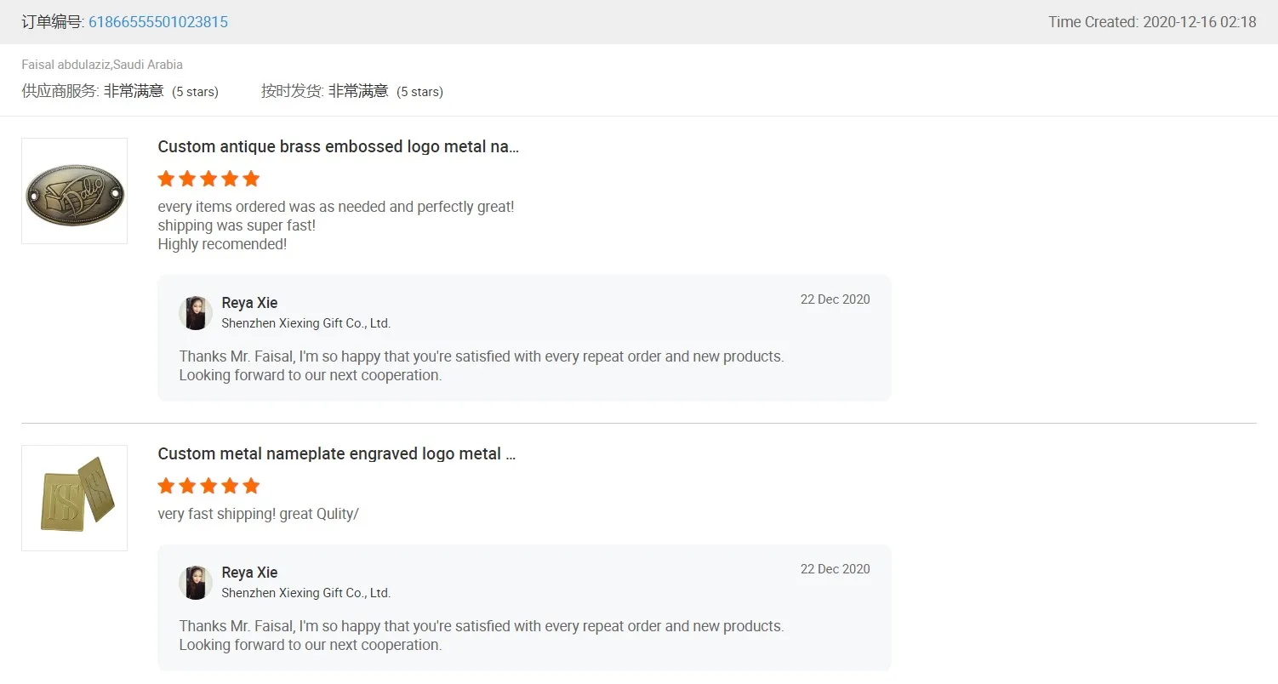Click the 'Highly recomended!' review text
Image resolution: width=1278 pixels, height=684 pixels.
pos(222,244)
